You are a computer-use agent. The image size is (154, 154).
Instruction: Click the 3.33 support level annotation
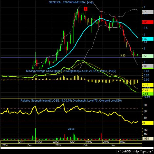123,55
